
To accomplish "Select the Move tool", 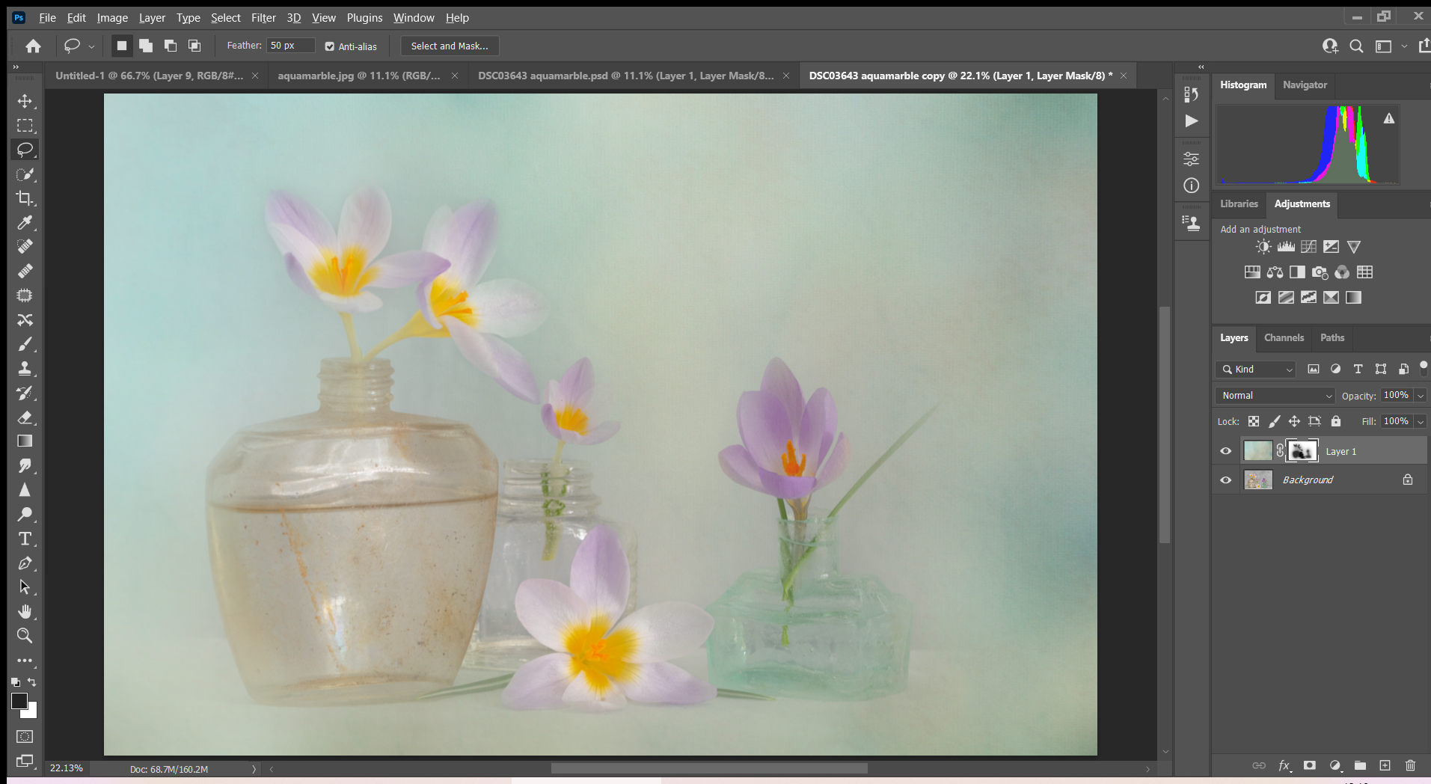I will click(x=25, y=101).
